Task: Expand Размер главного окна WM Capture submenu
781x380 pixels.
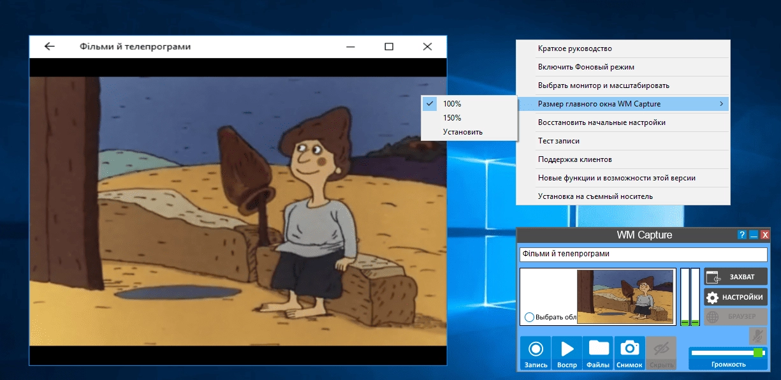Action: point(623,104)
